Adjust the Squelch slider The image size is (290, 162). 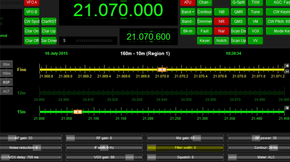pyautogui.click(x=185, y=157)
